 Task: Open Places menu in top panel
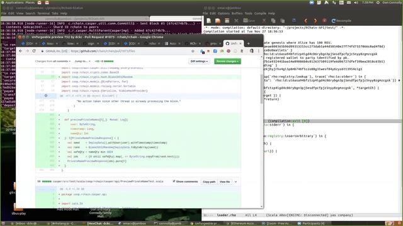tap(30, 3)
